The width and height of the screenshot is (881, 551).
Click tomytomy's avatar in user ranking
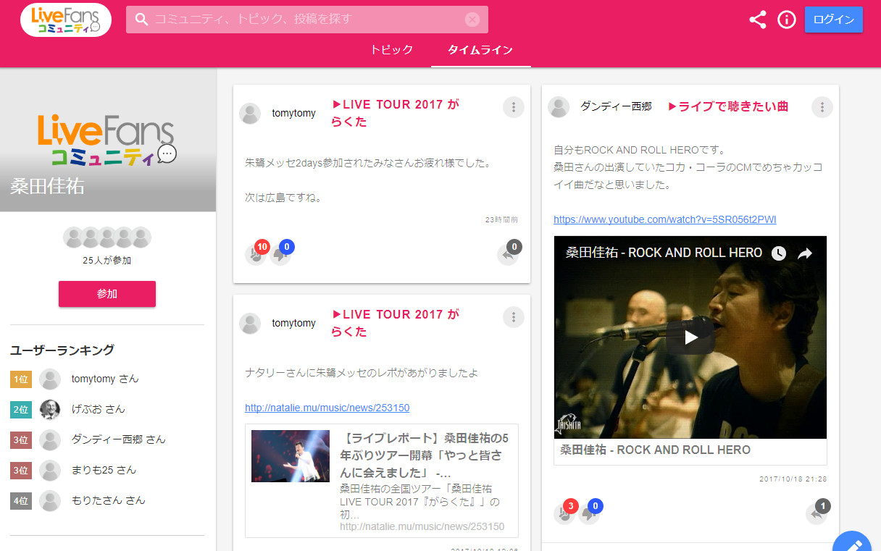pos(50,379)
